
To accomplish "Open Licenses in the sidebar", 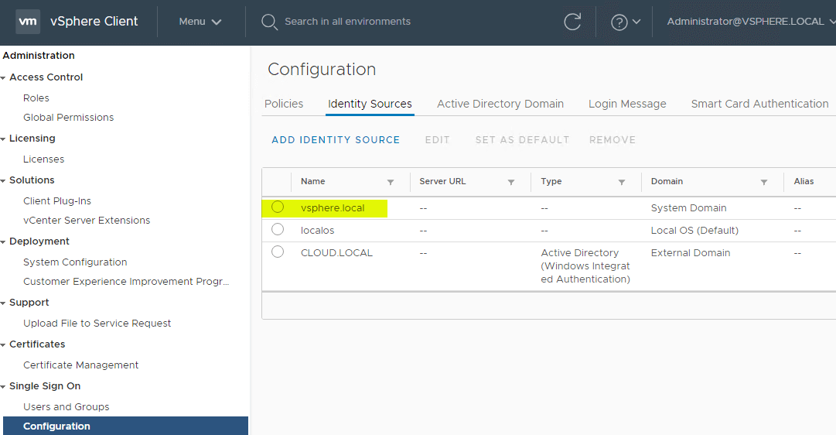I will 44,159.
